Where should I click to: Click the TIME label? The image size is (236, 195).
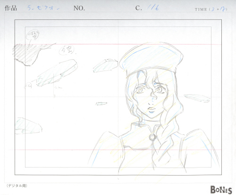(201, 9)
